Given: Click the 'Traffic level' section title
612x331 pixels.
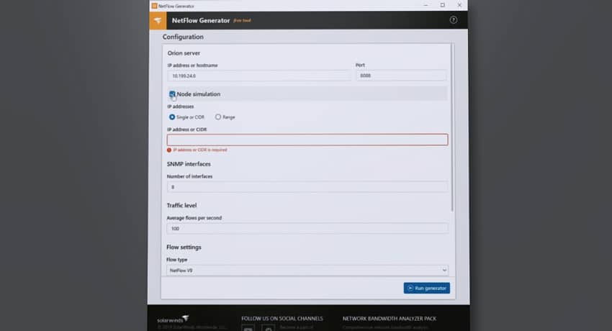Looking at the screenshot, I should point(182,206).
